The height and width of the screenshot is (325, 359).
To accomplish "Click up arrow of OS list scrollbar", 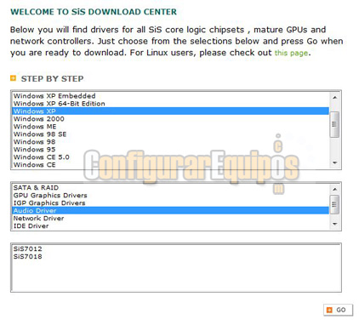I will pyautogui.click(x=334, y=98).
